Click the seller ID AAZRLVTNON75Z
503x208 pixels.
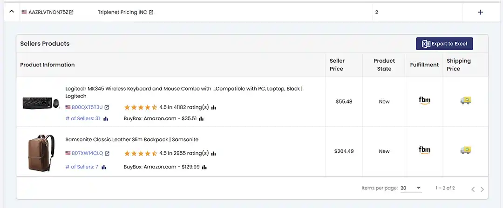[x=48, y=12]
